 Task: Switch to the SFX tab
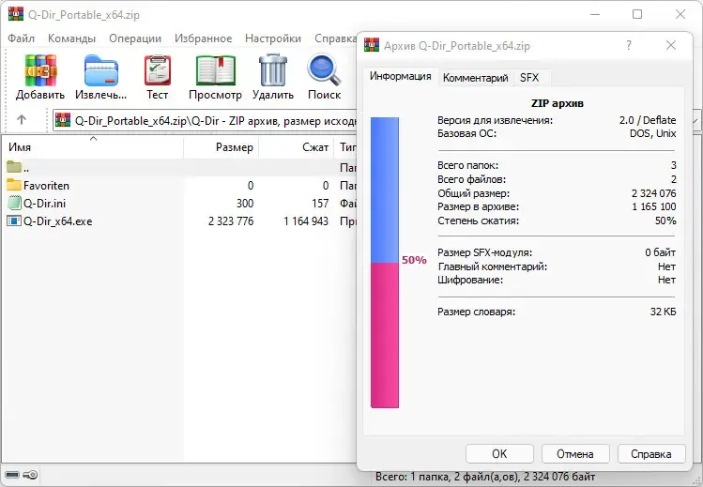tap(529, 78)
